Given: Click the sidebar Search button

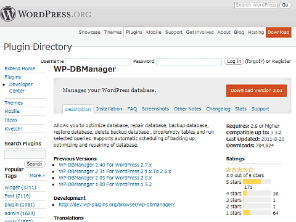Looking at the screenshot, I should pyautogui.click(x=35, y=164).
